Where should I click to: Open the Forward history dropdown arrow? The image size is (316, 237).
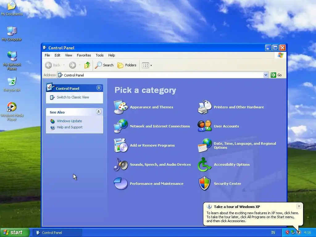pyautogui.click(x=80, y=65)
